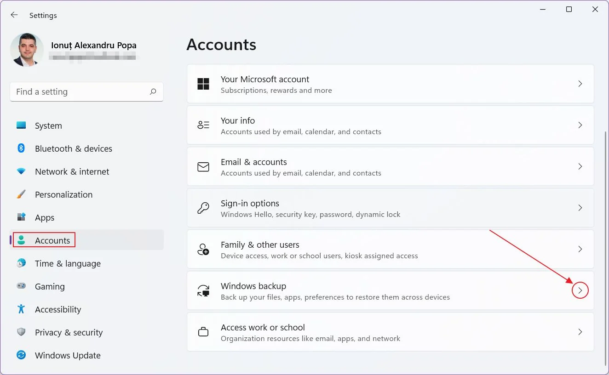Click 'Windows Hello, security key' description
The image size is (609, 375).
310,215
